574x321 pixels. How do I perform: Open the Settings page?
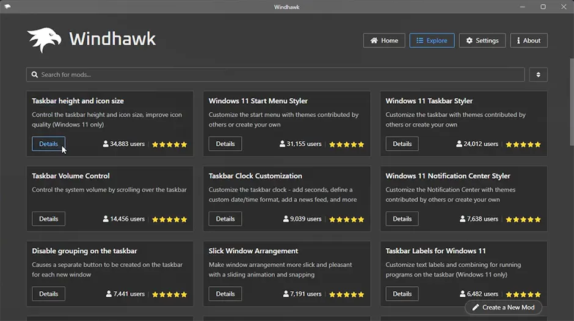(482, 40)
